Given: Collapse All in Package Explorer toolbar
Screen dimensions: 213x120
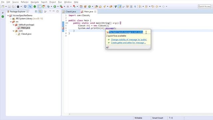Looking at the screenshot, I should 36,12.
